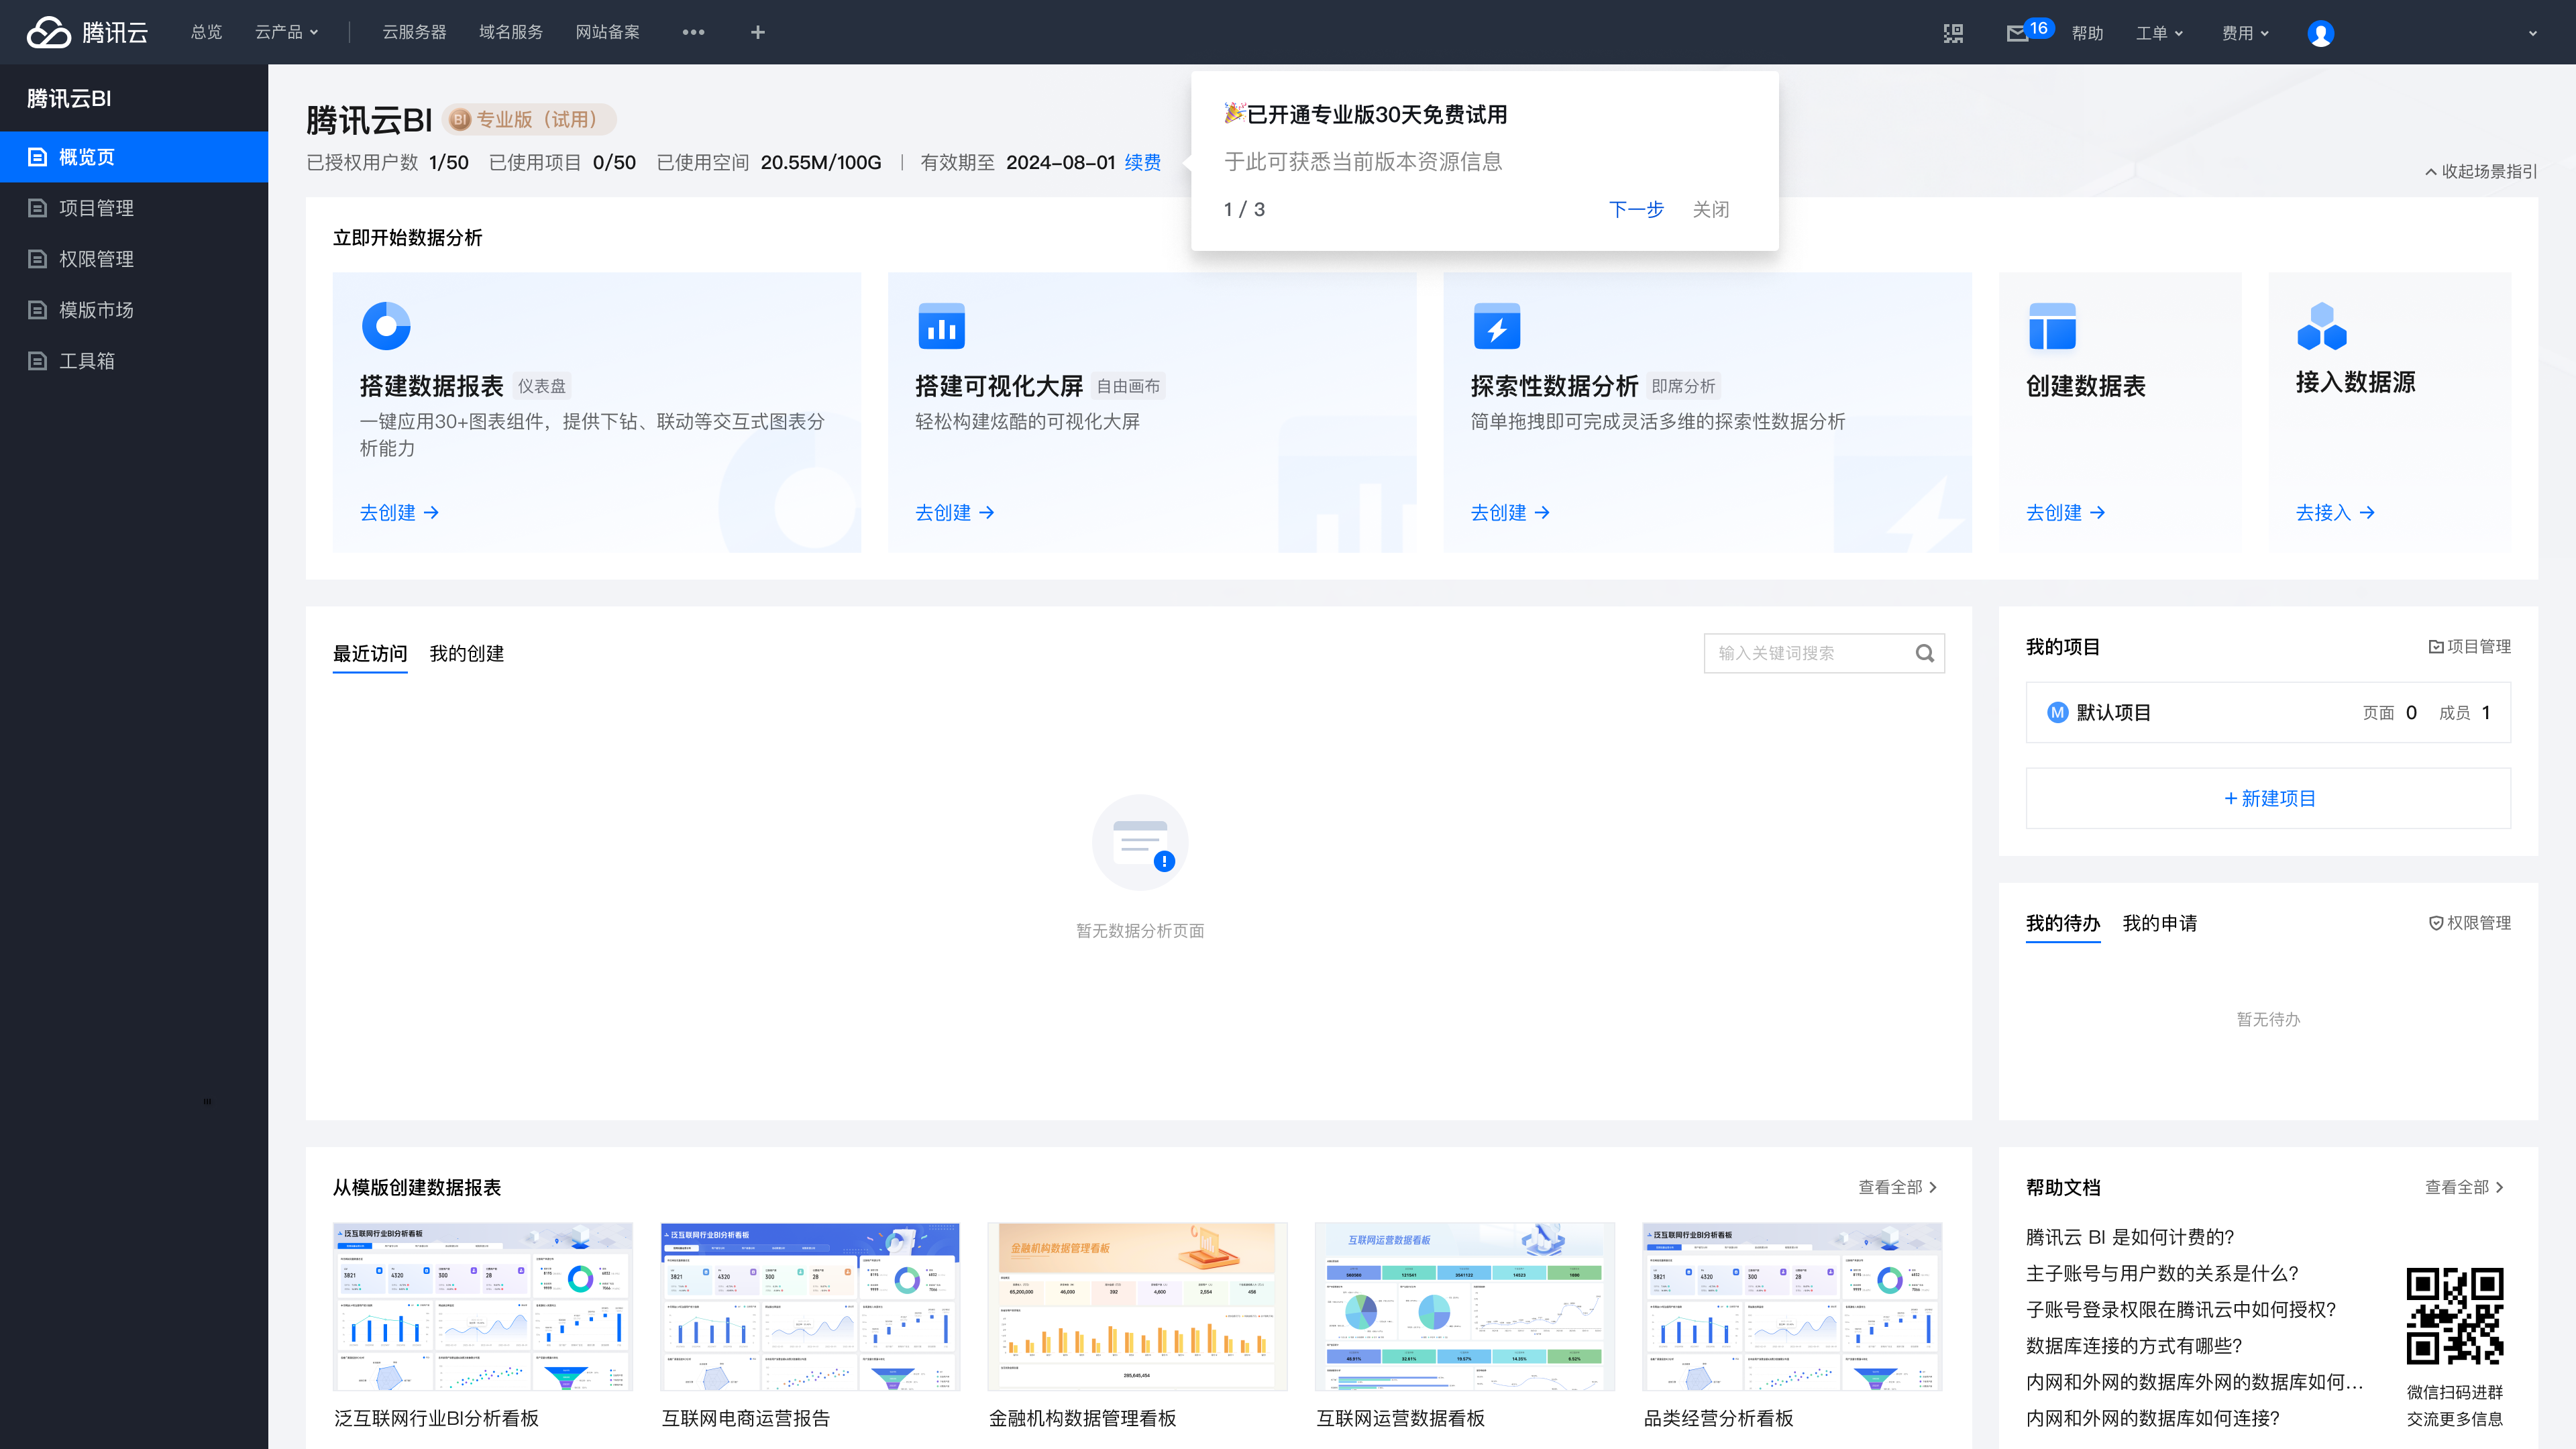Viewport: 2576px width, 1449px height.
Task: Click the plus icon to add a shortcut
Action: tap(758, 32)
